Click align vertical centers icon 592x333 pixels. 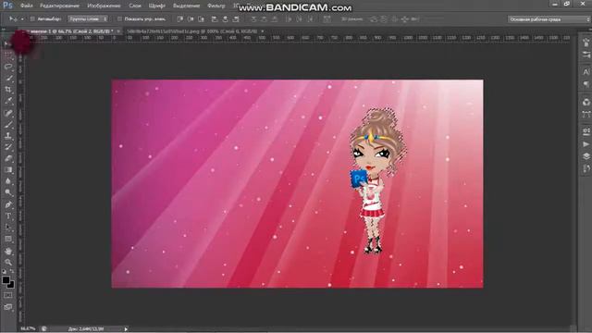pyautogui.click(x=191, y=18)
